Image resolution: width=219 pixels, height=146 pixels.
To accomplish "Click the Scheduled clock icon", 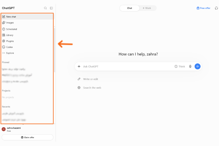I will point(3,29).
